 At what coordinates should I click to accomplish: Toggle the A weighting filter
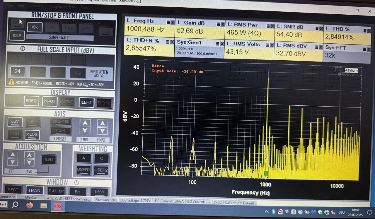coord(83,158)
